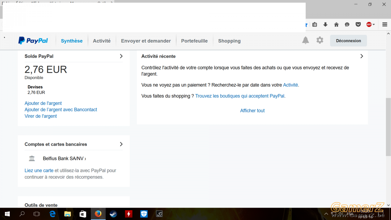Expand the Activité récente section

pos(362,56)
